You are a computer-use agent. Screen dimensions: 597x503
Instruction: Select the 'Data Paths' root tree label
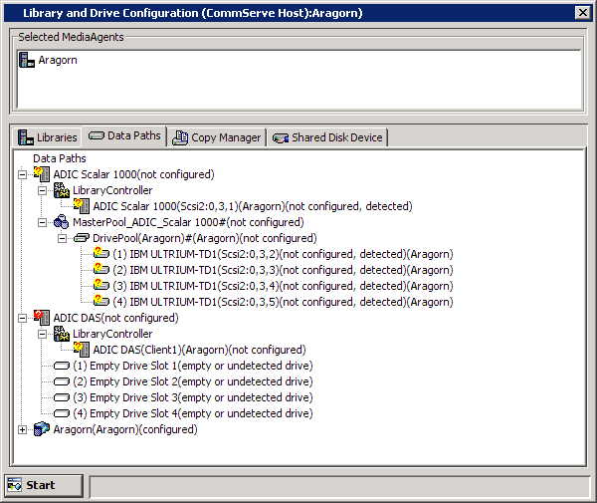(x=60, y=158)
